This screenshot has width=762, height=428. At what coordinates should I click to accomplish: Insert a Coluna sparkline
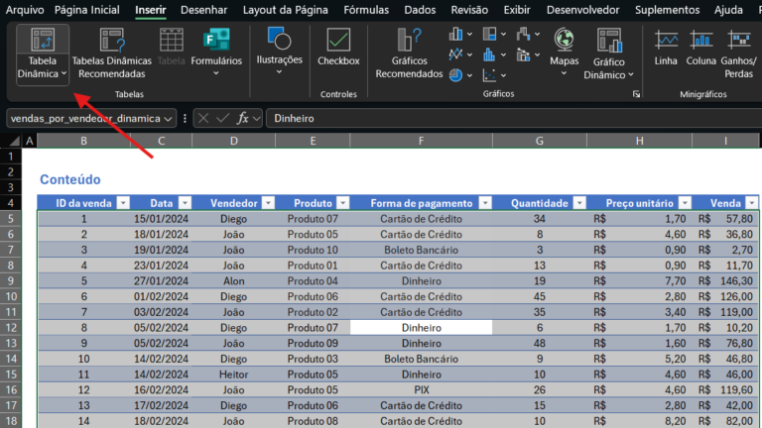[x=700, y=50]
